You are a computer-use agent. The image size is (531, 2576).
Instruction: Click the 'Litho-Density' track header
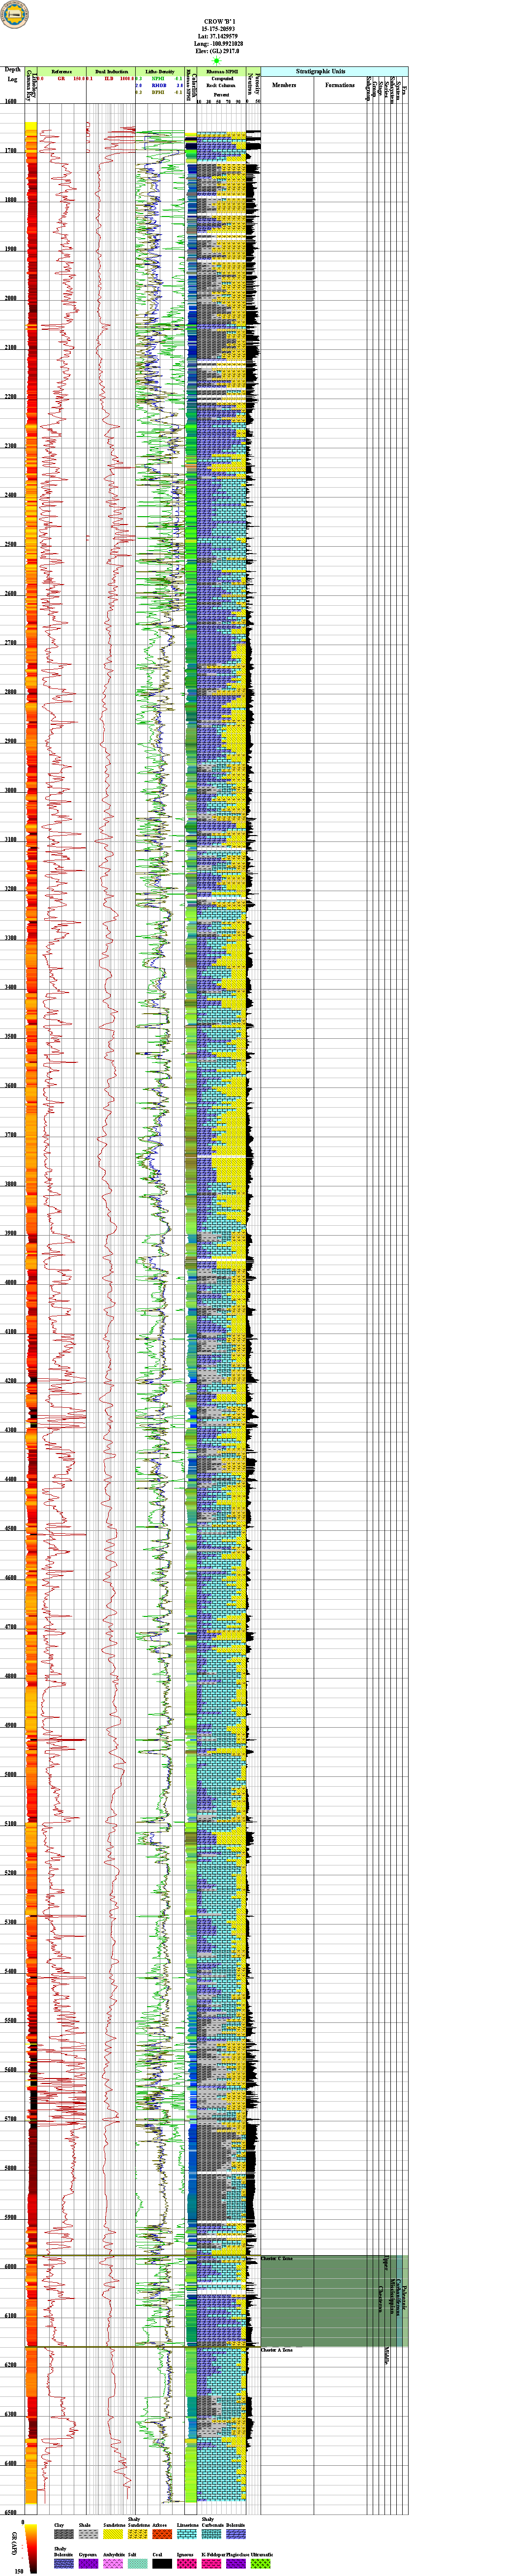[x=160, y=72]
